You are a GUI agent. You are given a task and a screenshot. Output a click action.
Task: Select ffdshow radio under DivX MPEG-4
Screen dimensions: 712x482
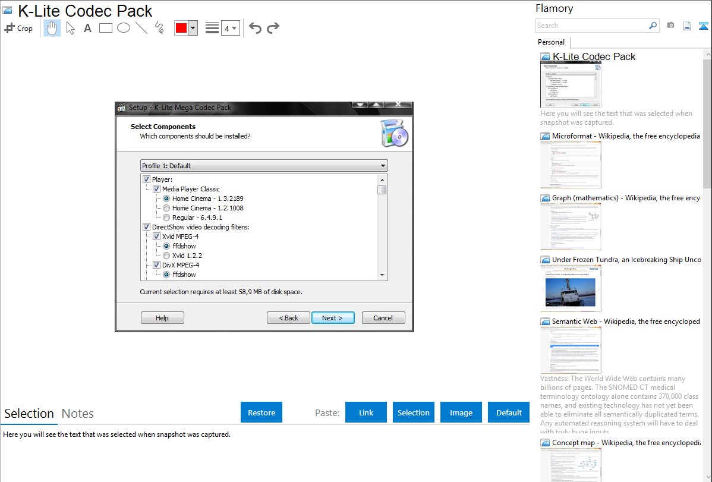point(166,275)
